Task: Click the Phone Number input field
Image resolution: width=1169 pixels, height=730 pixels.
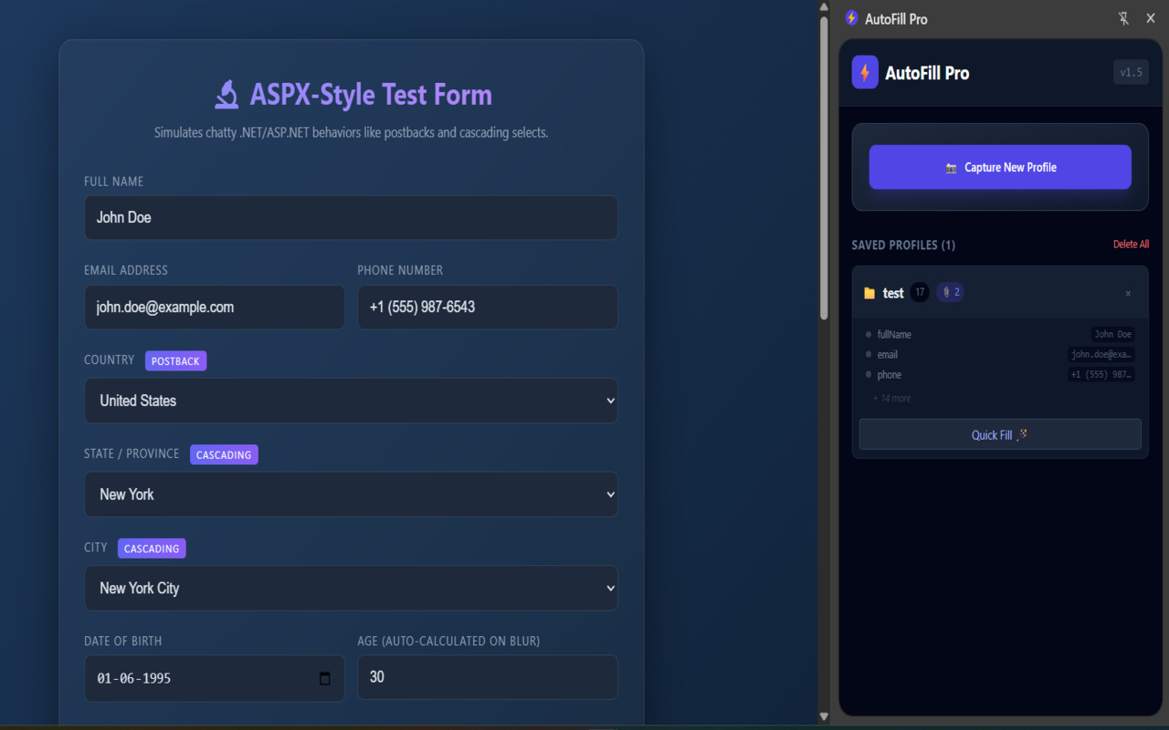Action: click(x=488, y=307)
